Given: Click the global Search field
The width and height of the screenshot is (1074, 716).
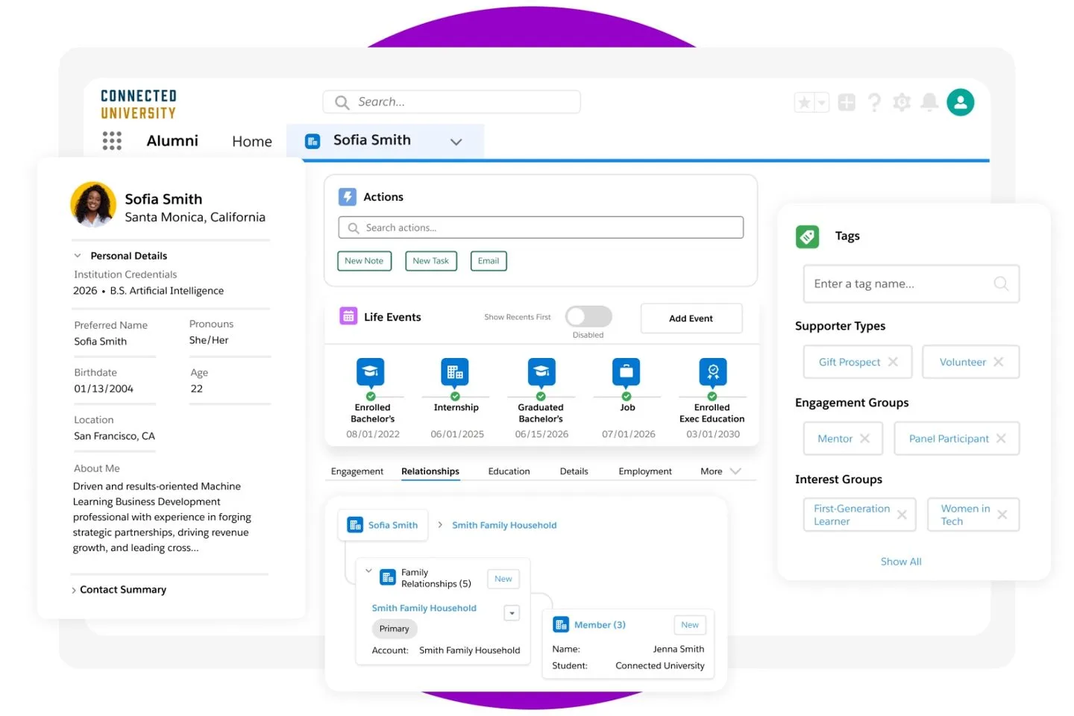Looking at the screenshot, I should [x=451, y=102].
